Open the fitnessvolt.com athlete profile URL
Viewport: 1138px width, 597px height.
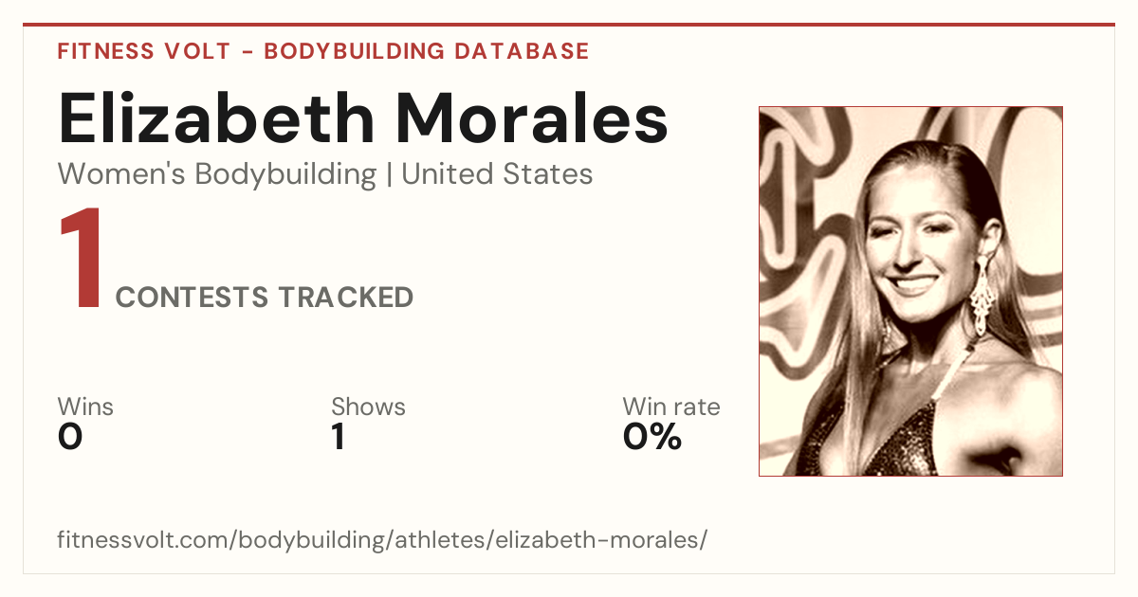382,540
